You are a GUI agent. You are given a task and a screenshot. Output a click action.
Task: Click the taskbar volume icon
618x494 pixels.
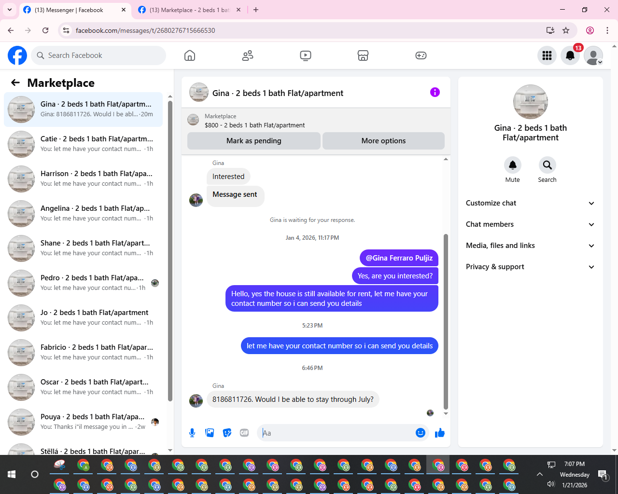coord(551,484)
